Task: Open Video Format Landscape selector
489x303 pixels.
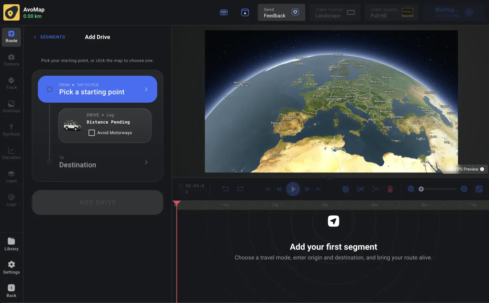Action: (335, 13)
